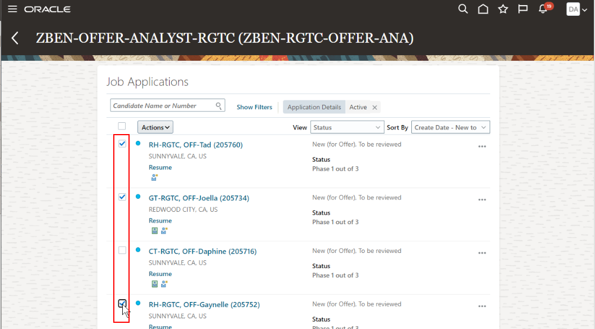
Task: Click the candidate icon under OFF-Tad Resume
Action: 154,177
